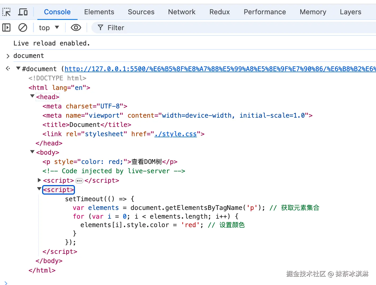This screenshot has height=285, width=376.
Task: Toggle the device toolbar icon
Action: click(23, 12)
